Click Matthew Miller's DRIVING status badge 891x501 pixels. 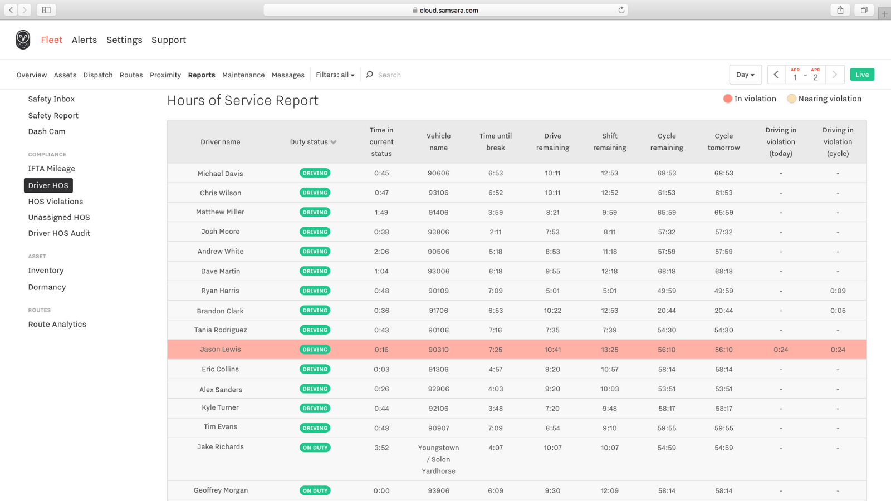315,212
